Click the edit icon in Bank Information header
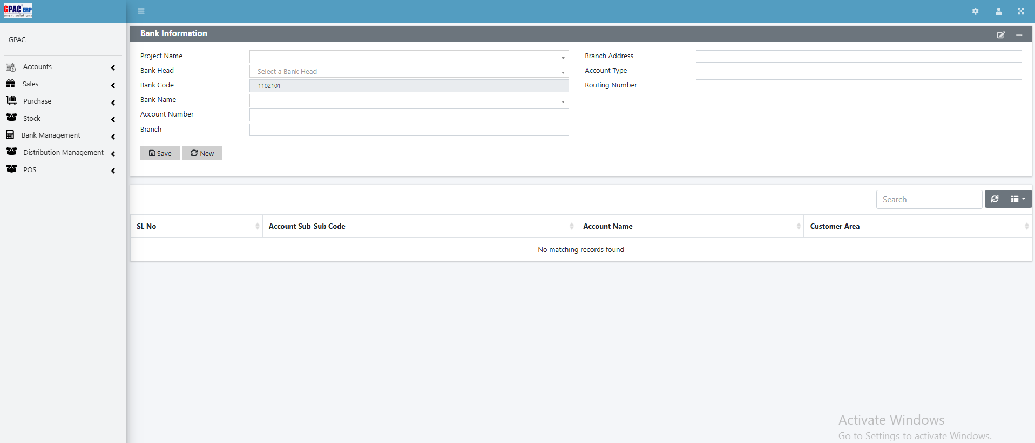1035x443 pixels. (1000, 35)
